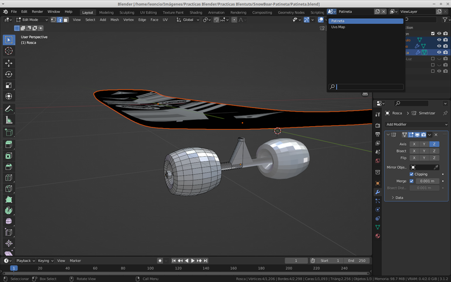Expand the Data section of the modifier
Screen dimensions: 451x282
tap(399, 197)
